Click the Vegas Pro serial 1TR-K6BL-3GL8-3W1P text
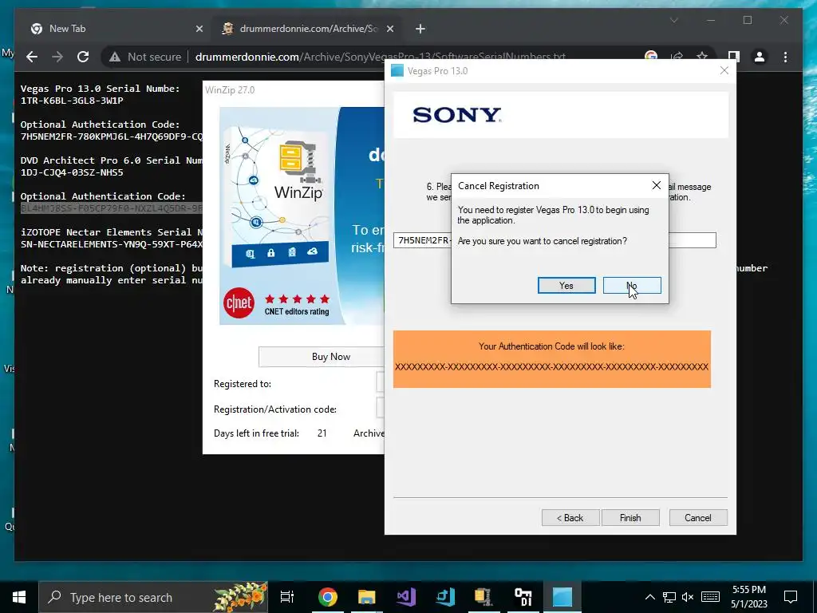Image resolution: width=817 pixels, height=613 pixels. click(x=72, y=101)
